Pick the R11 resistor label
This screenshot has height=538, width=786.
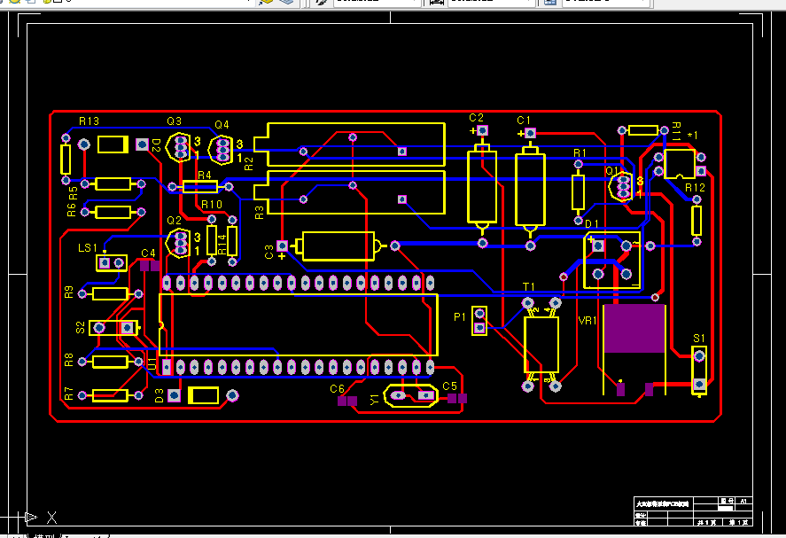point(676,131)
